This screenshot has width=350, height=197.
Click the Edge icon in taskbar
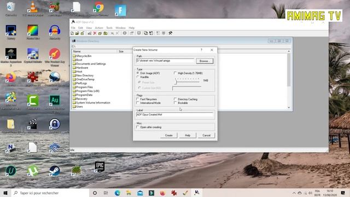point(118,193)
